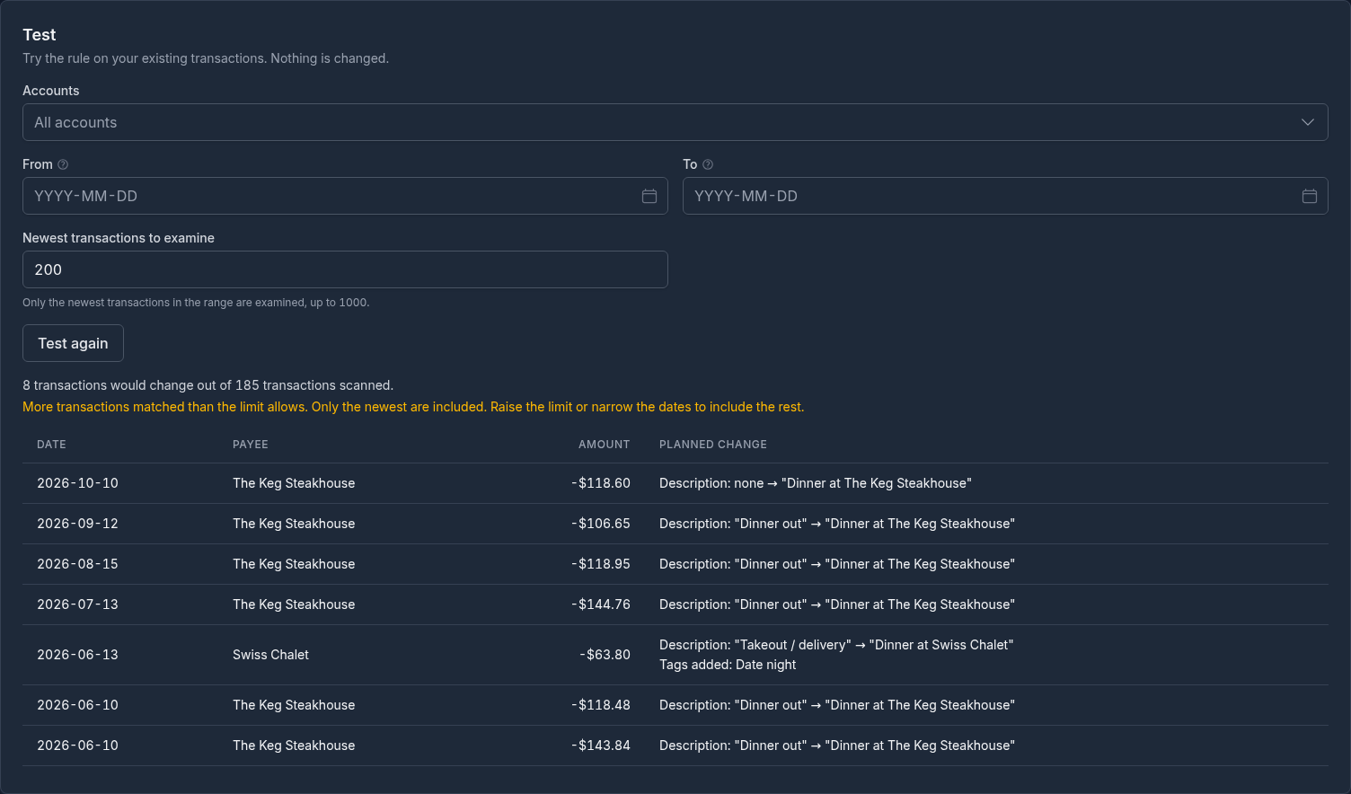Click the Test again button
This screenshot has height=794, width=1351.
pos(73,343)
